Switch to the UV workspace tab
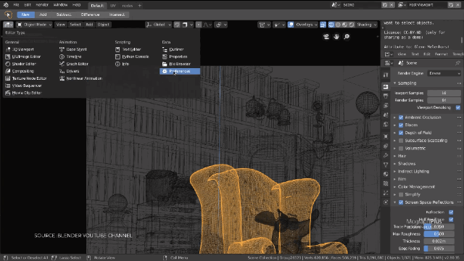 click(x=113, y=5)
